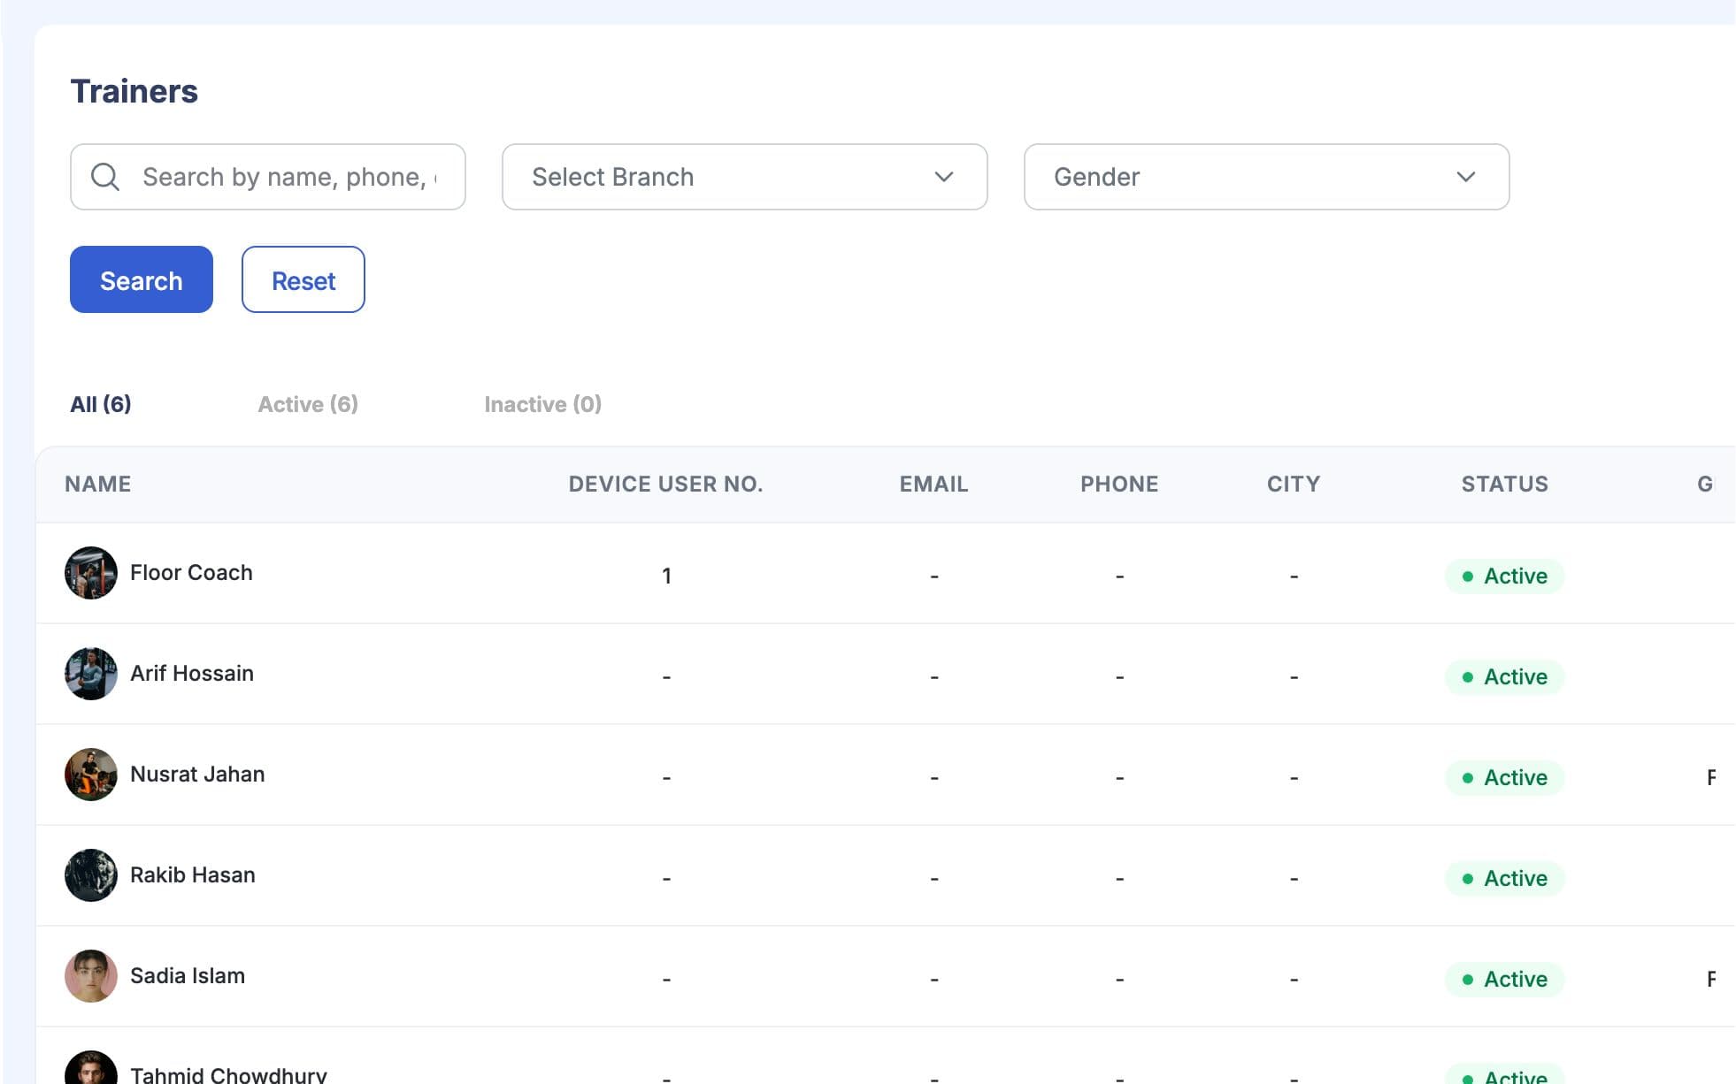Click the Reset button
Viewport: 1736px width, 1084px height.
(303, 279)
